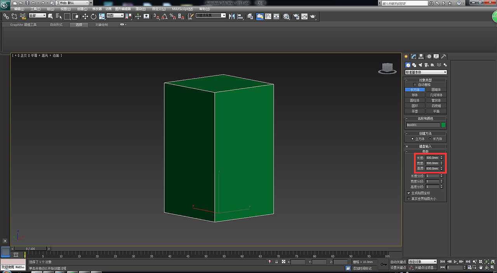Viewport: 497px width, 273px height.
Task: Select the Move tool in main toolbar
Action: (85, 16)
